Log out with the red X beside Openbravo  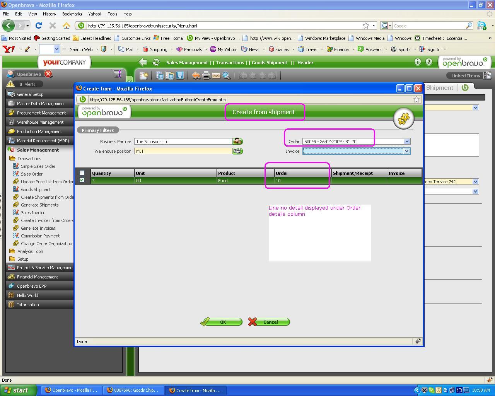point(48,74)
